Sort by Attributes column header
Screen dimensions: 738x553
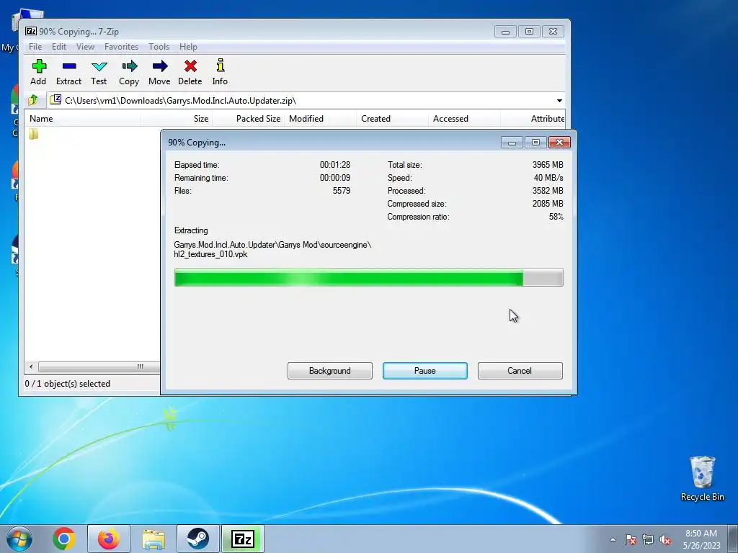point(533,119)
